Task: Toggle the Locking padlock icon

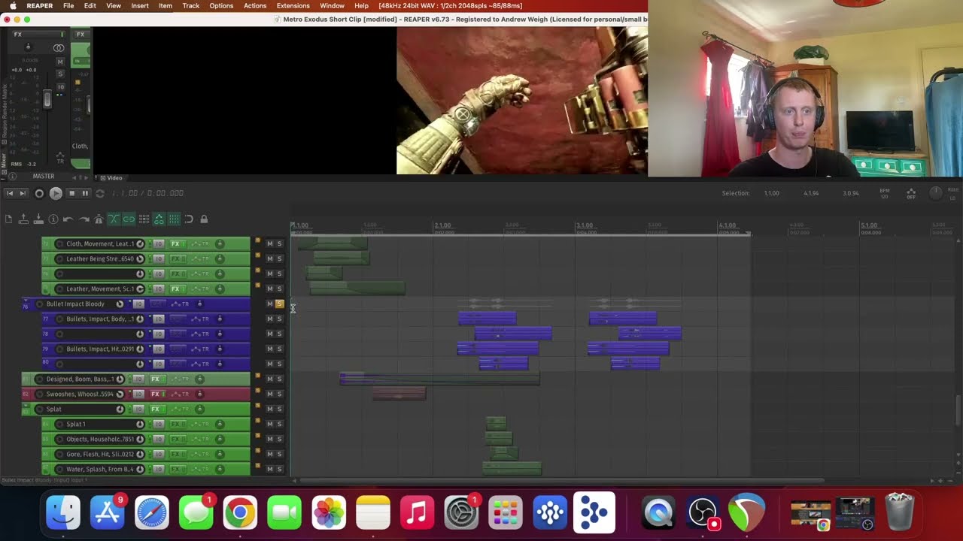Action: (x=204, y=219)
